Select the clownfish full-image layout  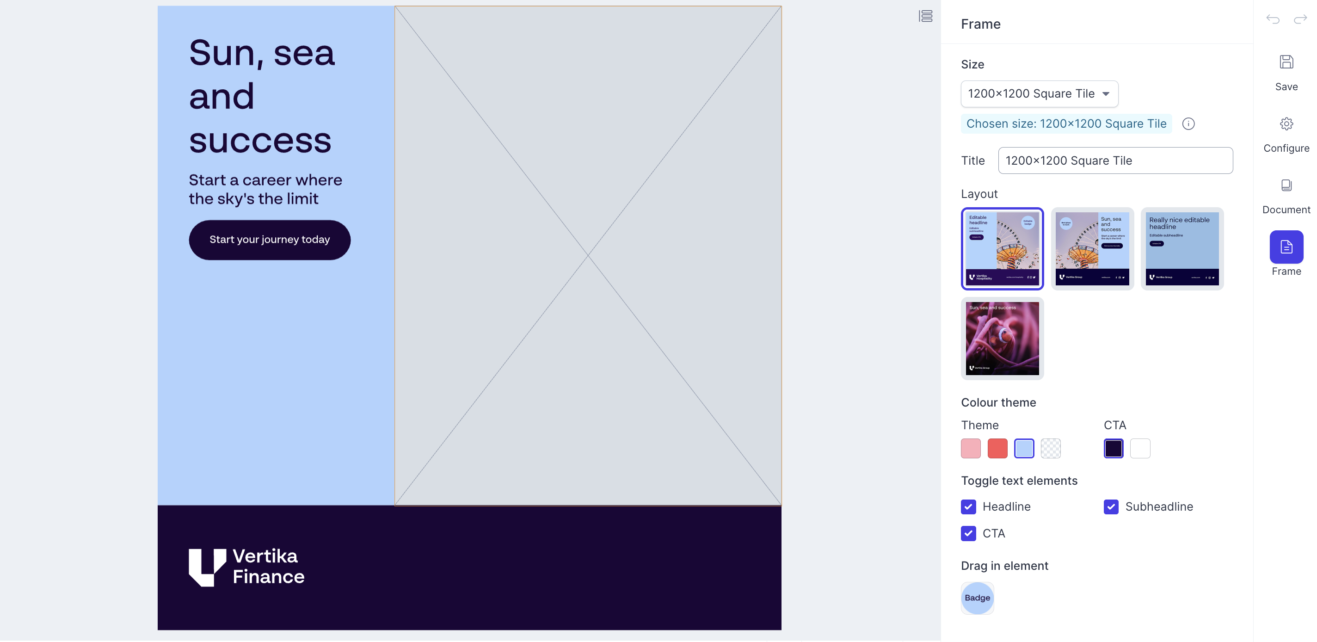tap(1002, 339)
